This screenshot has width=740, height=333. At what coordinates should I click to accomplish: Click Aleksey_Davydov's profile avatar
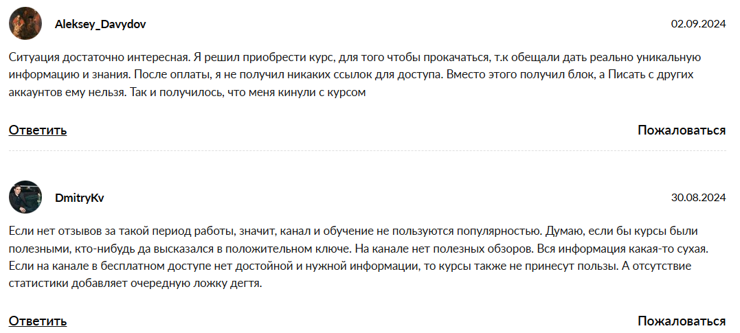[25, 24]
